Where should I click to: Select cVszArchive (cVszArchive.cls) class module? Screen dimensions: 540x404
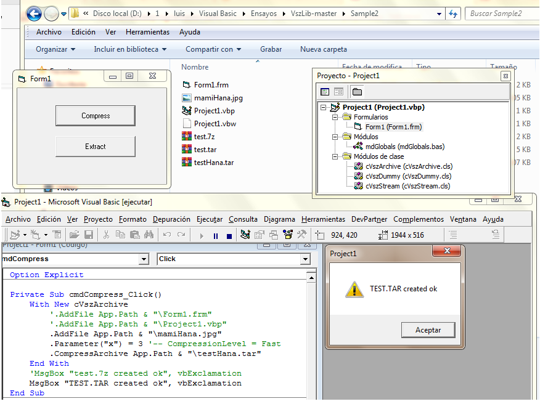pos(409,166)
